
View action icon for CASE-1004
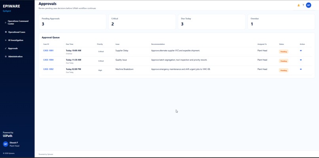coord(301,60)
